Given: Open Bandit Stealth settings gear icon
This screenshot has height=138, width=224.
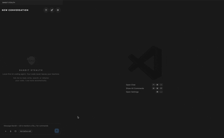Looking at the screenshot, I should coord(58,10).
